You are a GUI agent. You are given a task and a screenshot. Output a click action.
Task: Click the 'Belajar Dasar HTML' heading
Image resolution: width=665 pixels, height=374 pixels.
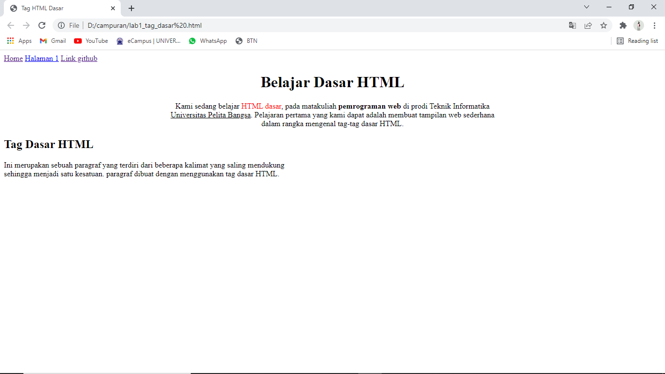(332, 82)
